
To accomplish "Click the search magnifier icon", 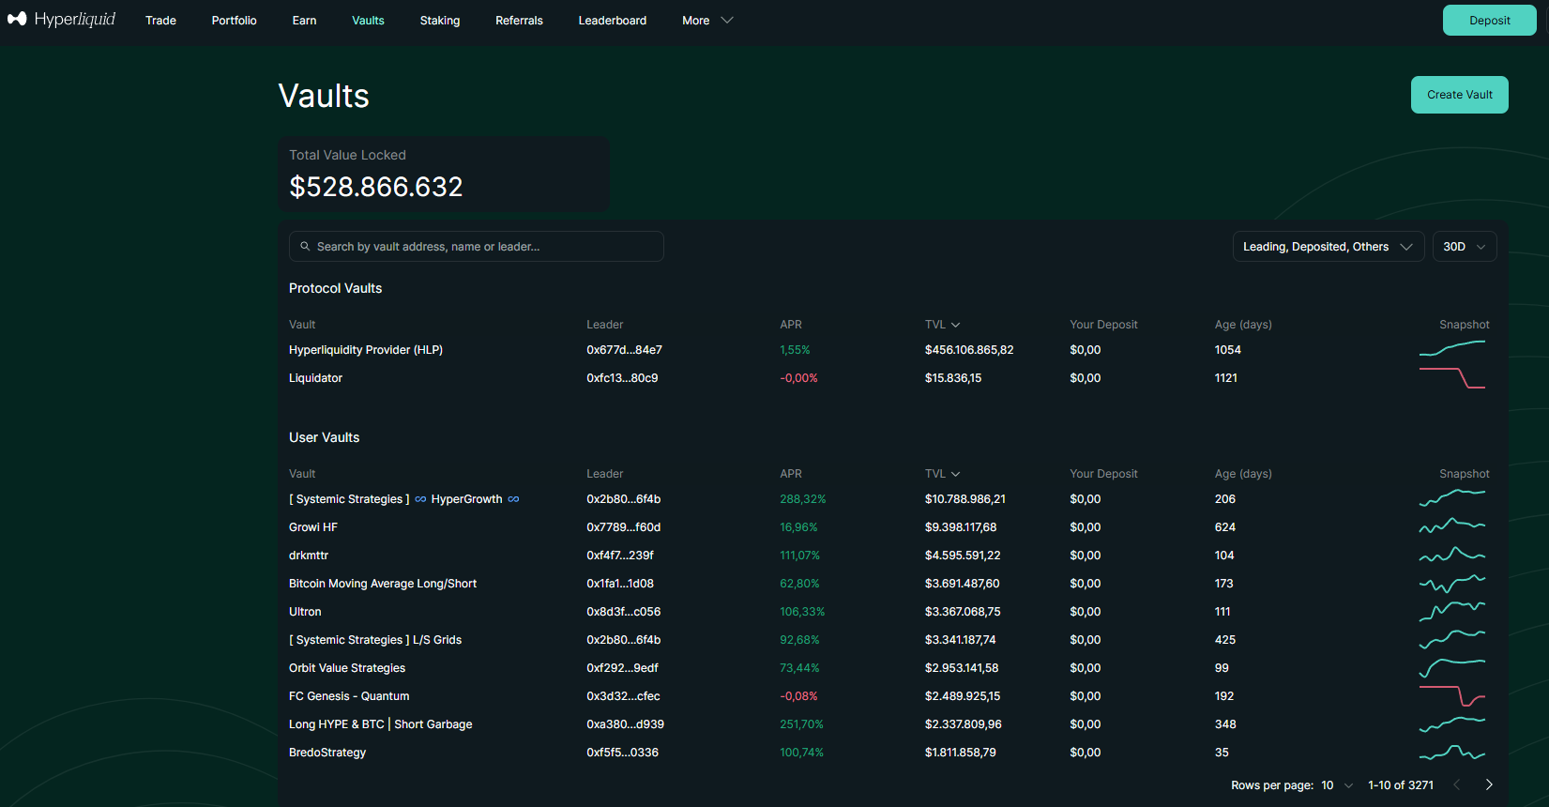I will point(305,247).
